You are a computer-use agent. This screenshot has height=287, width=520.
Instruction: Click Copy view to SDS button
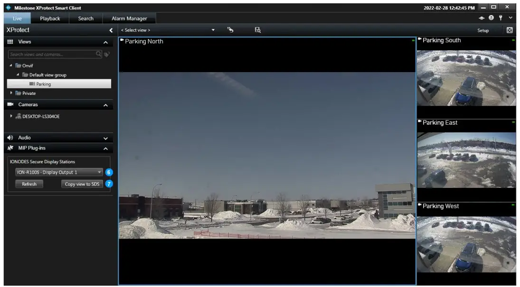[82, 184]
